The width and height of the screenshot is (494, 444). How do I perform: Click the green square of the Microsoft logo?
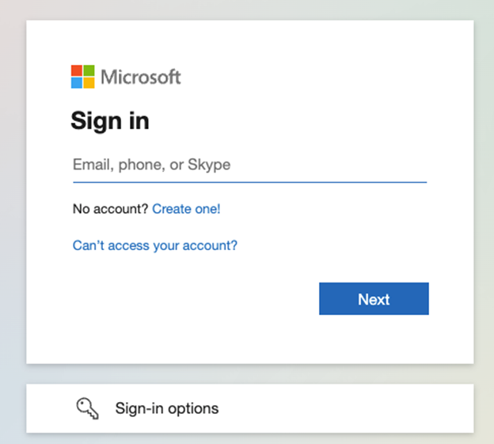click(89, 70)
